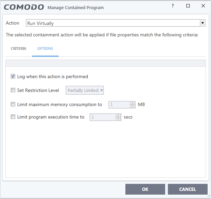Enable Limit program execution time checkbox

13,117
